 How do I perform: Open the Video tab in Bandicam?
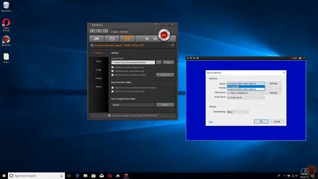(98, 61)
